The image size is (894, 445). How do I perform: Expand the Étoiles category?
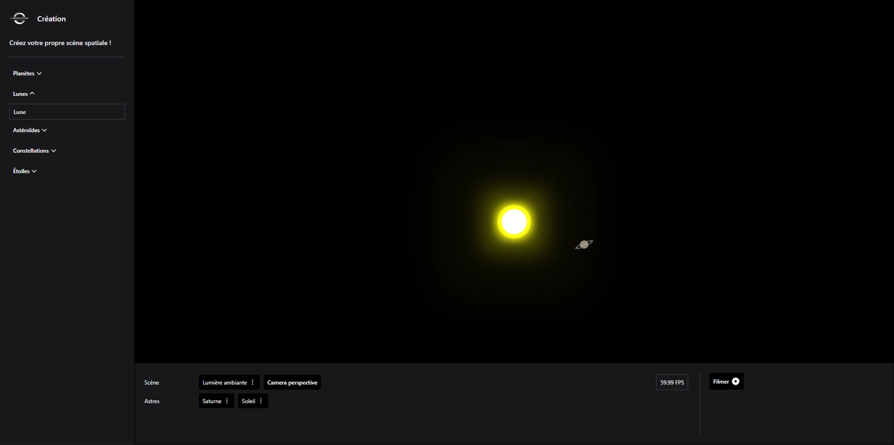[x=24, y=171]
